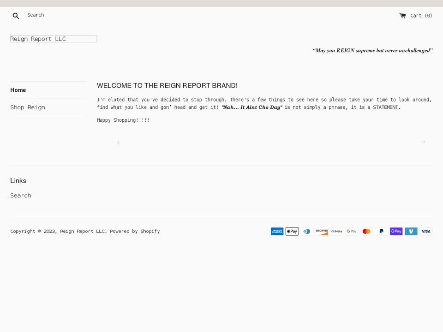Click the Search link under Links
The image size is (443, 332).
[x=21, y=196]
